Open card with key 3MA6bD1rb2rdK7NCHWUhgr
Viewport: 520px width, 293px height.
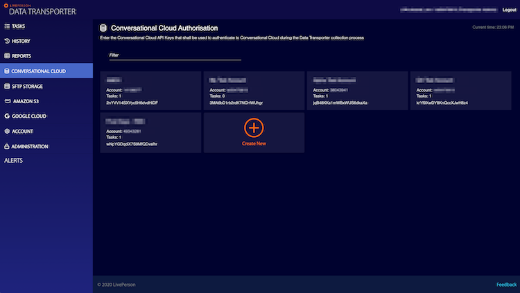(254, 91)
